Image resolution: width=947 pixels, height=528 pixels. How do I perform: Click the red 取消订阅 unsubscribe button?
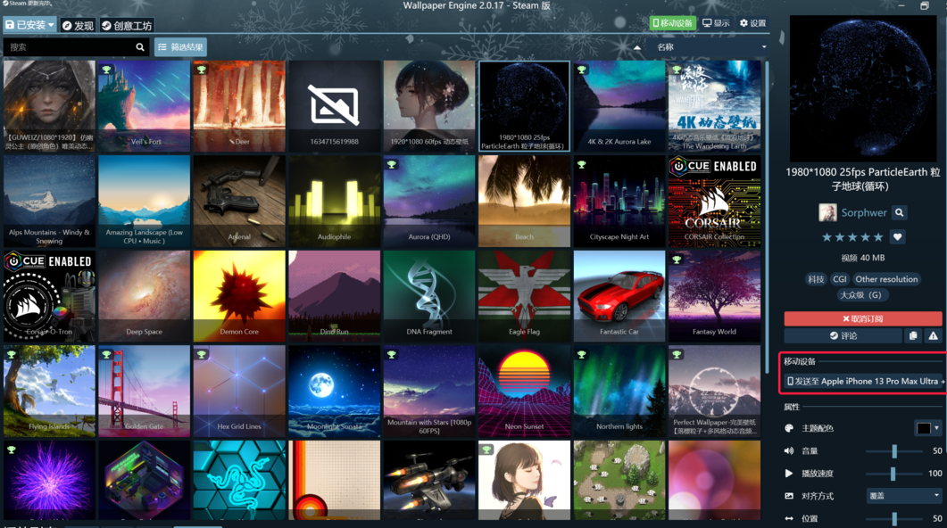click(x=862, y=318)
